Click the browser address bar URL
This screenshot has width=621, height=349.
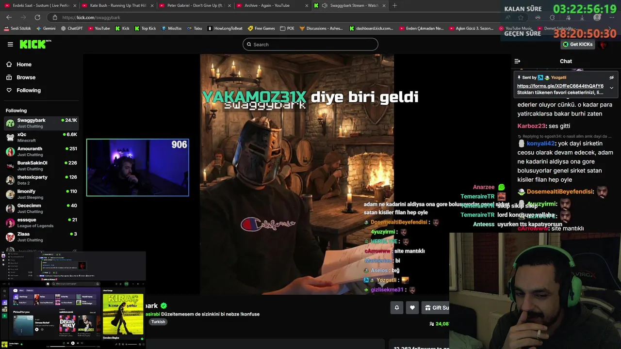pos(91,17)
